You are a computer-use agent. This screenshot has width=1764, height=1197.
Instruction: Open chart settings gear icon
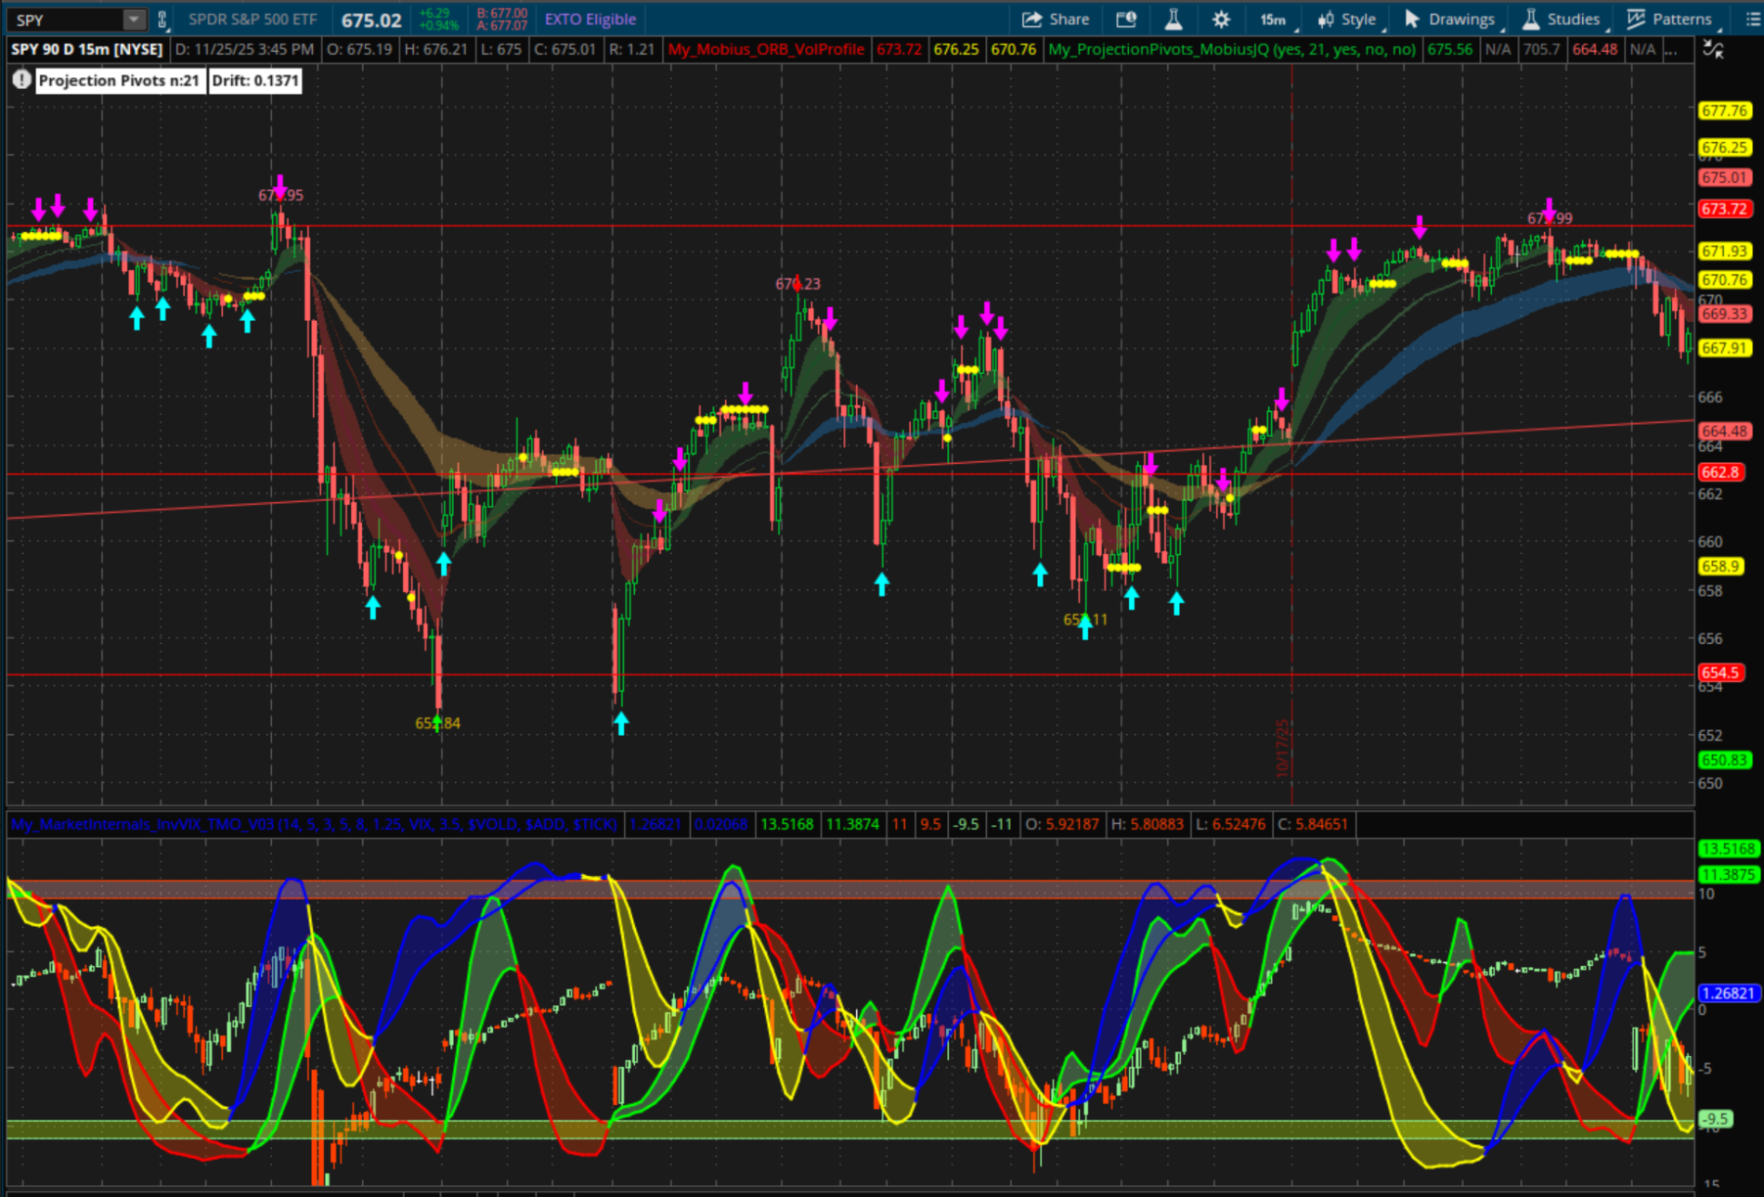1221,19
